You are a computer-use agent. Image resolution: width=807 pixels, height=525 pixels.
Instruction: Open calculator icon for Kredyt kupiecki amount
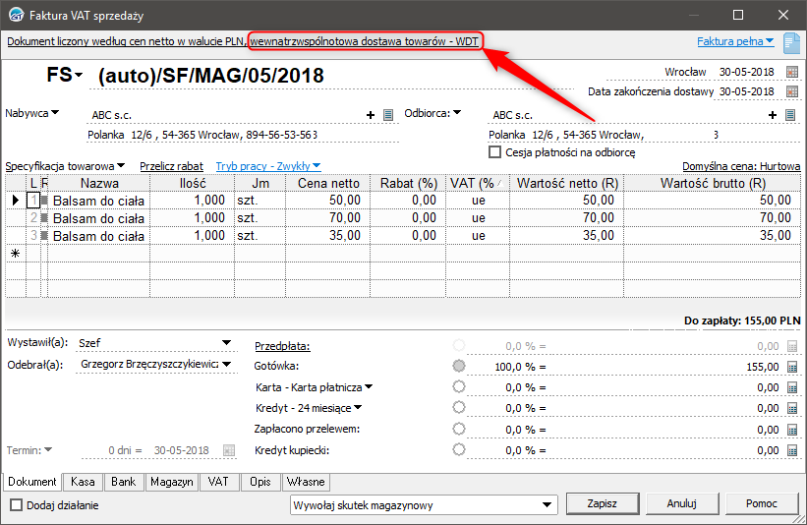pos(792,449)
